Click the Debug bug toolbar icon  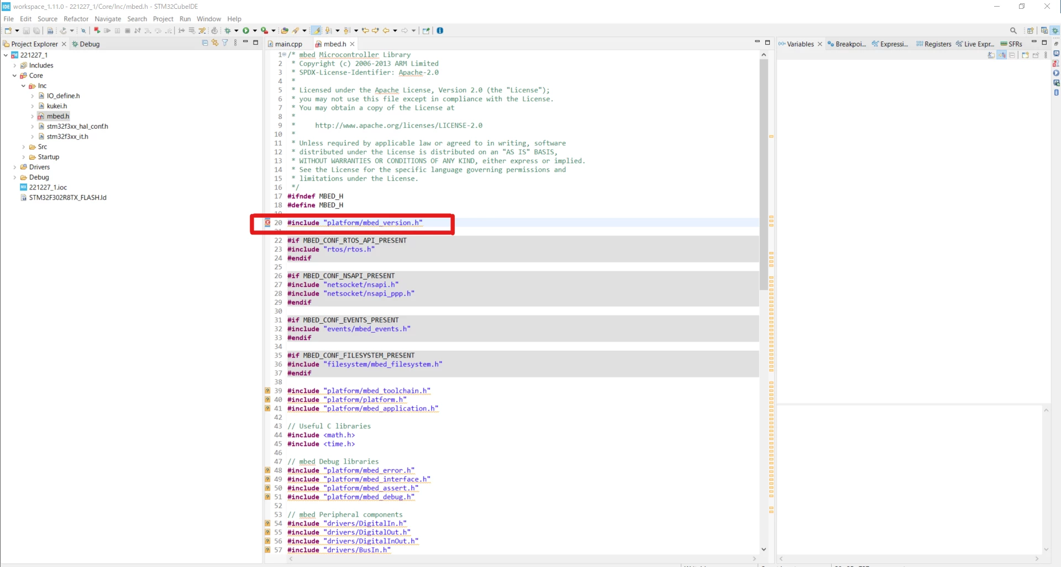tap(227, 30)
